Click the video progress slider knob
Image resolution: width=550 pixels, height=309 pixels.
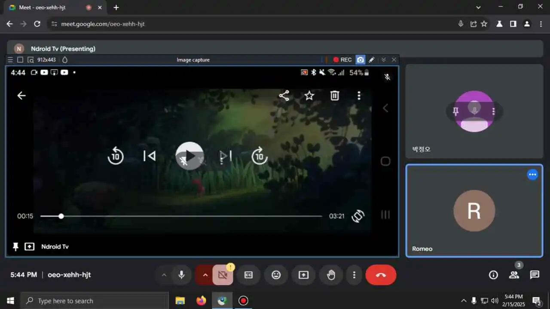pos(61,216)
